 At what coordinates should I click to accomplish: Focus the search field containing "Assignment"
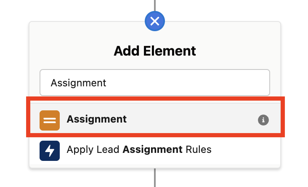154,83
